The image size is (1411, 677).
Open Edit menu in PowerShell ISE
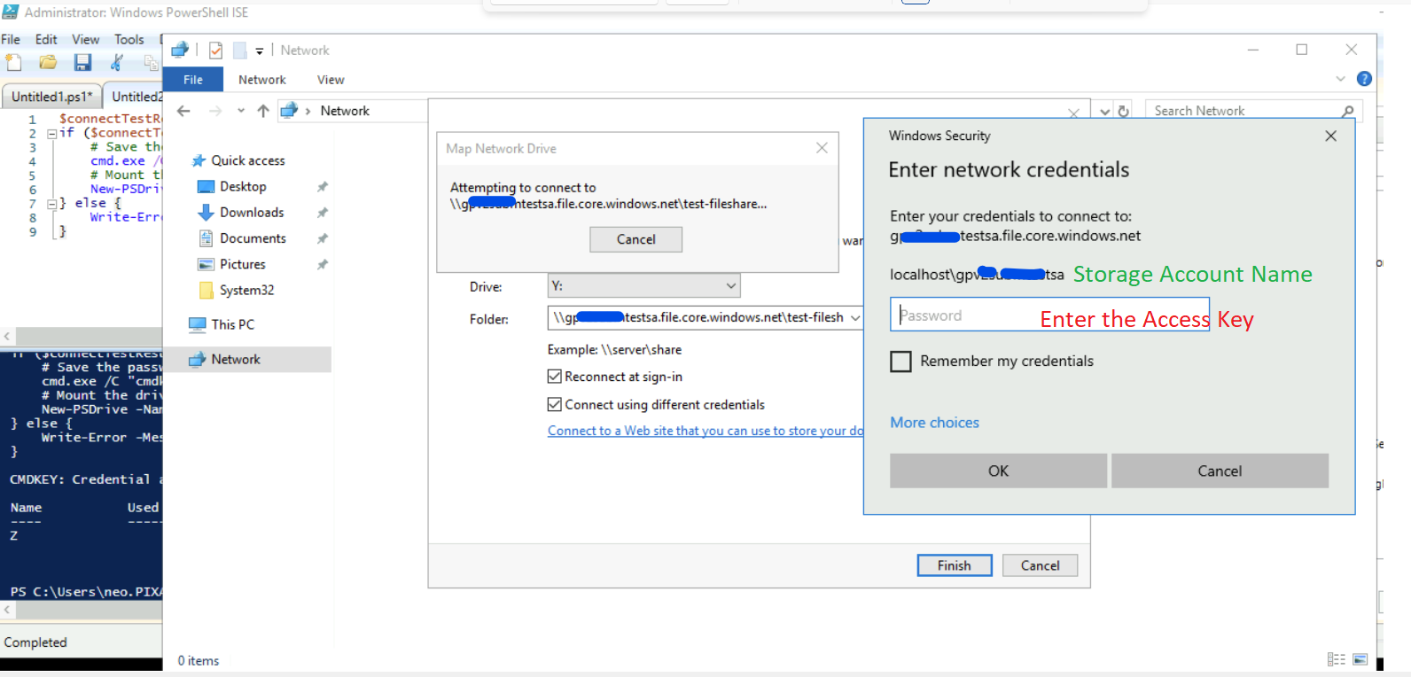(x=46, y=39)
